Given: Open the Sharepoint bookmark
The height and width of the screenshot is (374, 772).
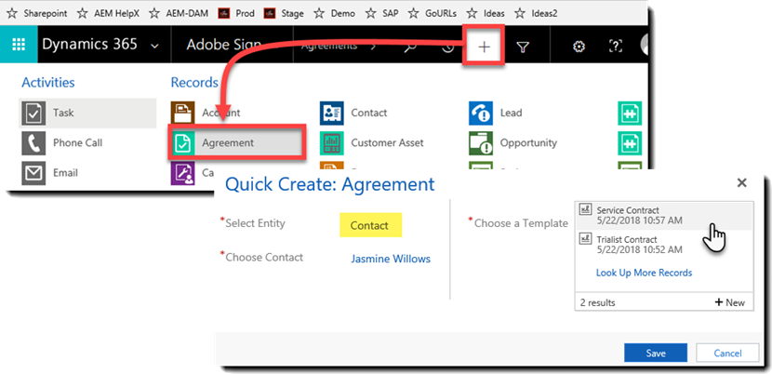Looking at the screenshot, I should pyautogui.click(x=37, y=13).
